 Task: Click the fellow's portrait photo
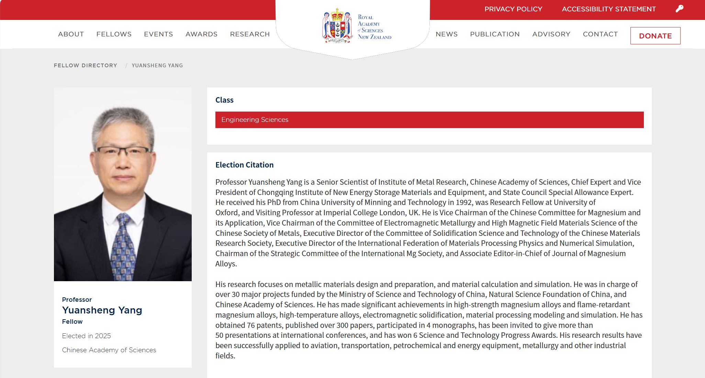click(x=123, y=184)
